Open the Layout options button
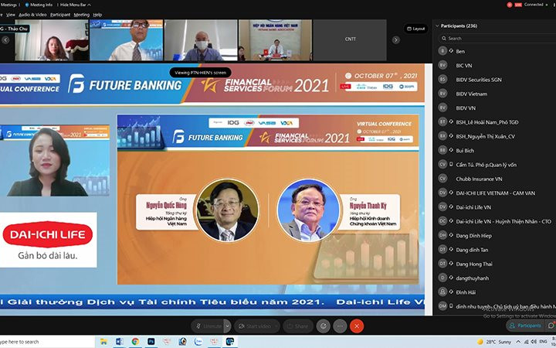556x348 pixels. pyautogui.click(x=415, y=29)
